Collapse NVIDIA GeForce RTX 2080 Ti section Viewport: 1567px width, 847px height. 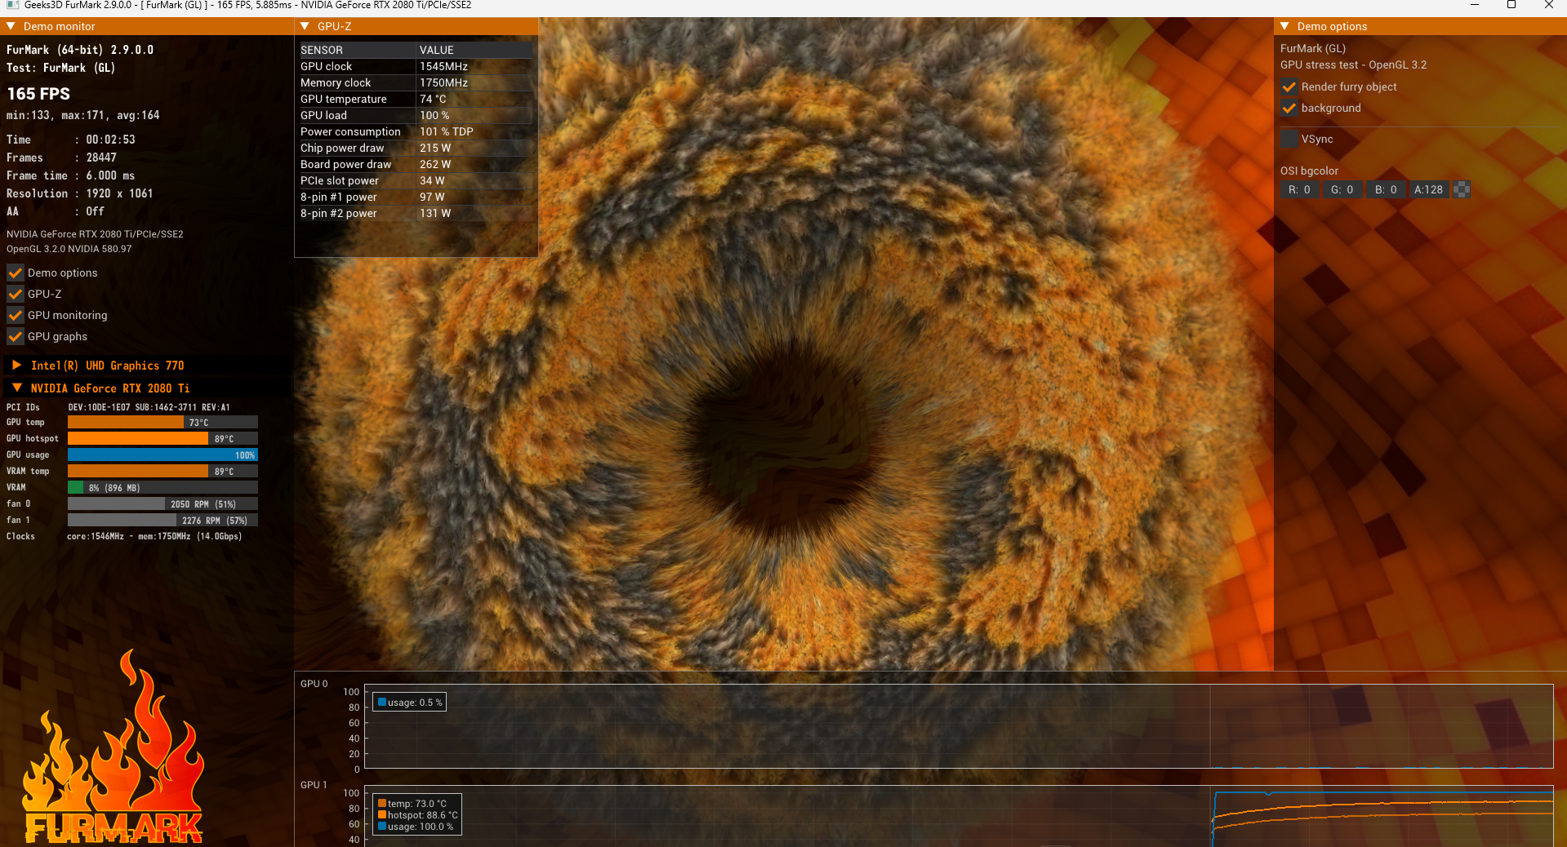[16, 388]
